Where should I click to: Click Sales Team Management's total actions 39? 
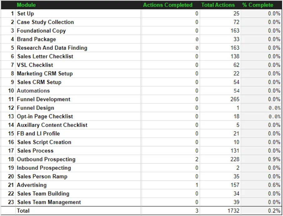tap(237, 202)
